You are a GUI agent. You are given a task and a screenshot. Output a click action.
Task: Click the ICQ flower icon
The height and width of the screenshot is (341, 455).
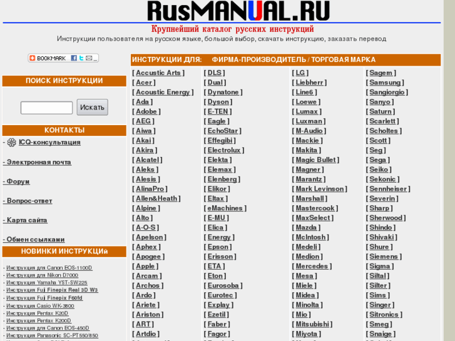[12, 142]
